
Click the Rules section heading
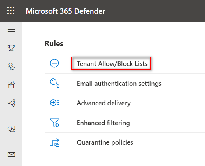(54, 43)
